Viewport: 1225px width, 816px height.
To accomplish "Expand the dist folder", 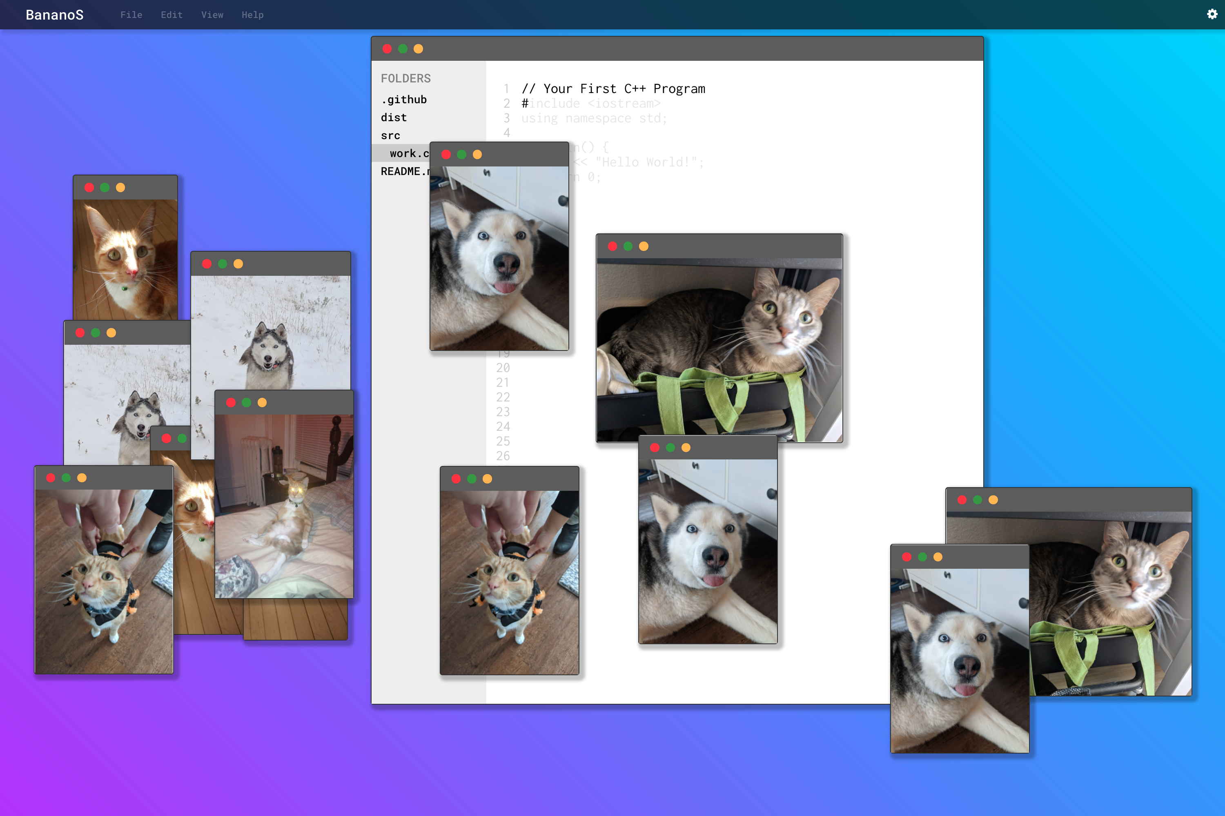I will pyautogui.click(x=394, y=118).
